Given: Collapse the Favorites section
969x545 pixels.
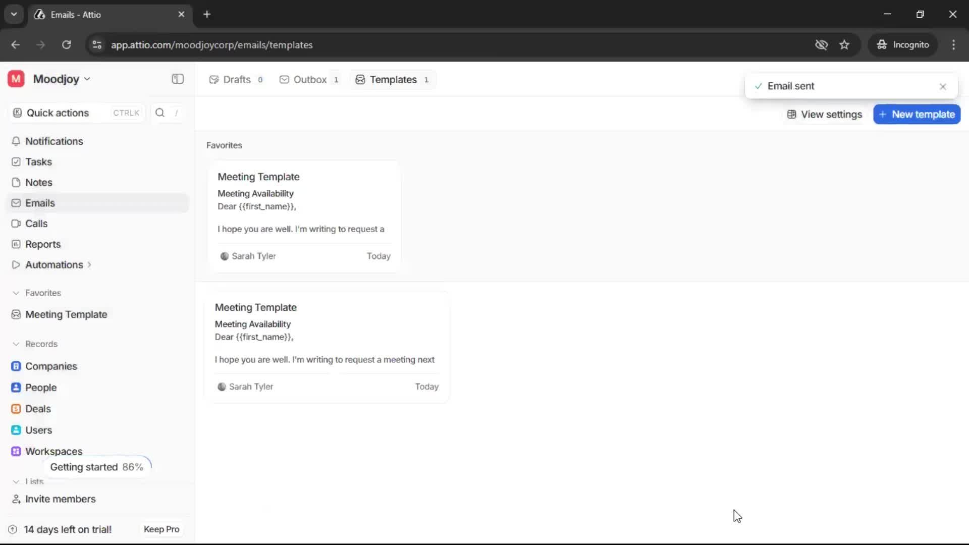Looking at the screenshot, I should coord(16,293).
